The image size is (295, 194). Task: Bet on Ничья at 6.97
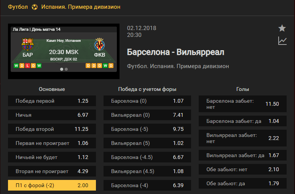pos(52,115)
